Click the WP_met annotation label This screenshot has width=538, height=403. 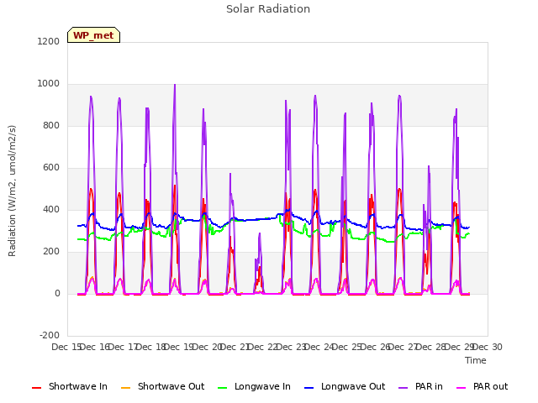click(x=93, y=35)
